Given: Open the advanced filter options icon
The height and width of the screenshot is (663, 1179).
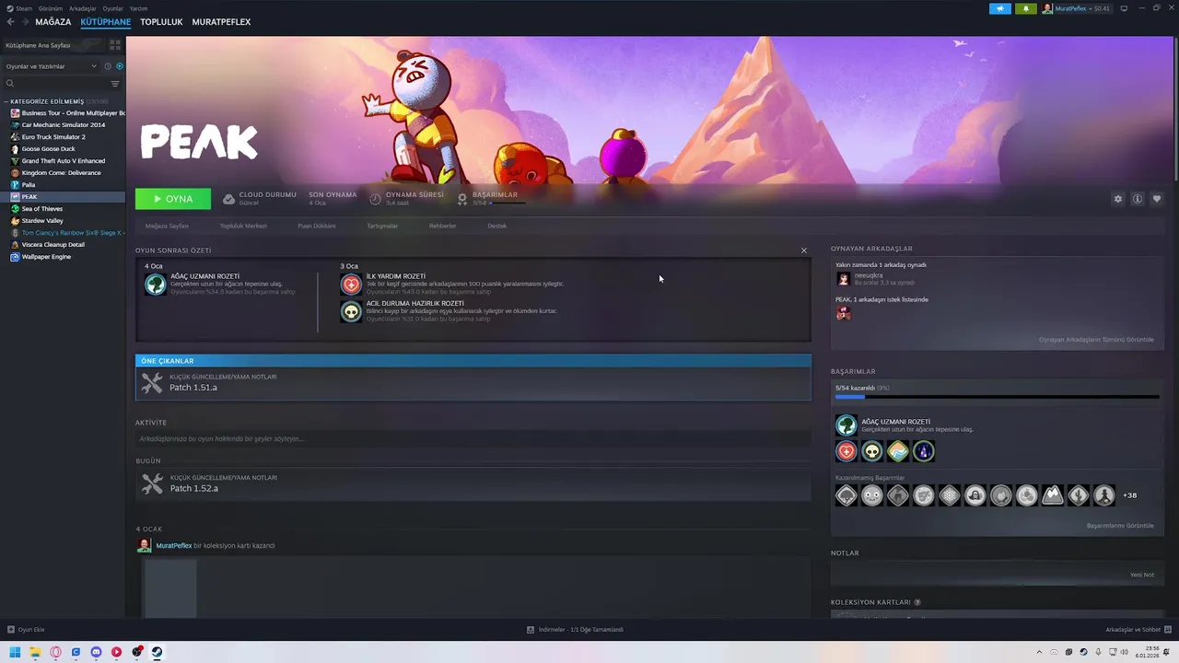Looking at the screenshot, I should click(x=115, y=84).
